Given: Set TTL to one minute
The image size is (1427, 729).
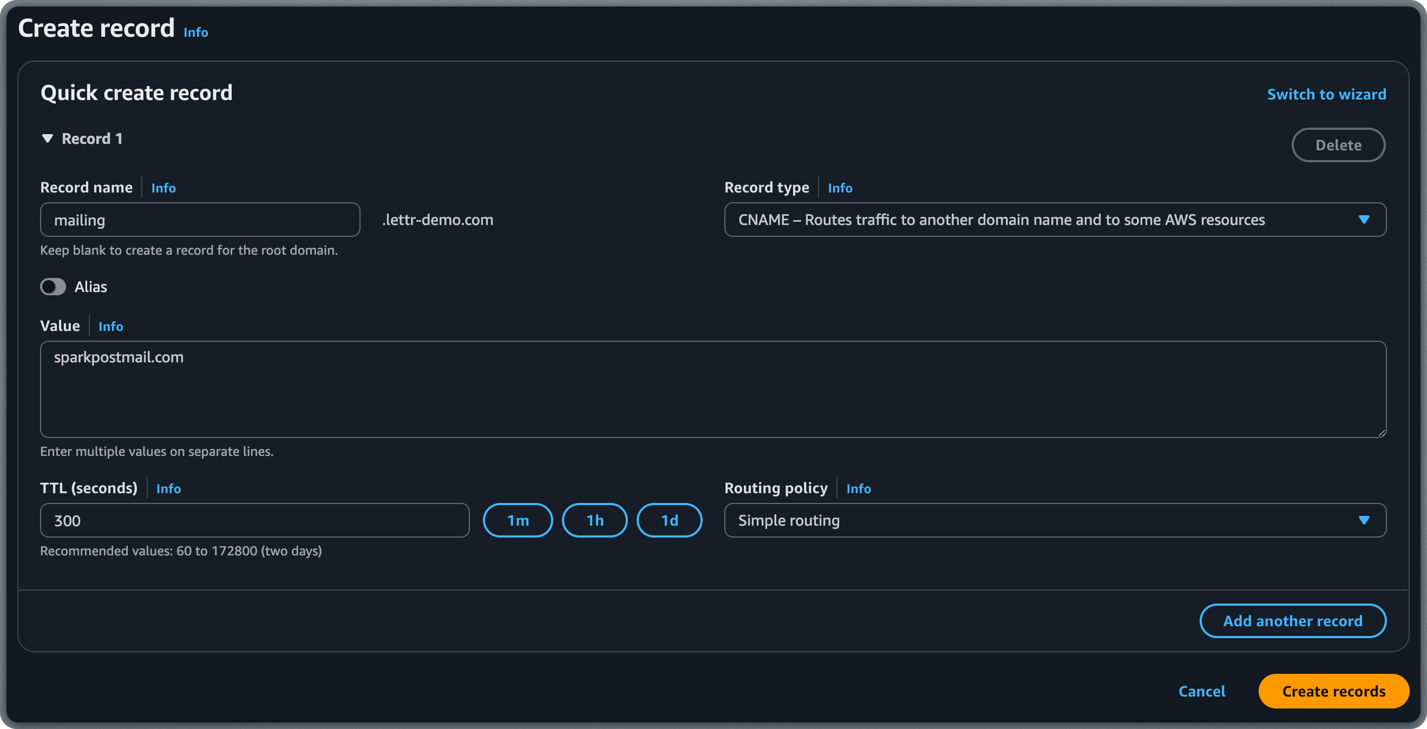Looking at the screenshot, I should [518, 520].
